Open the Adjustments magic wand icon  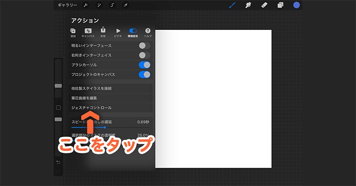pyautogui.click(x=99, y=5)
